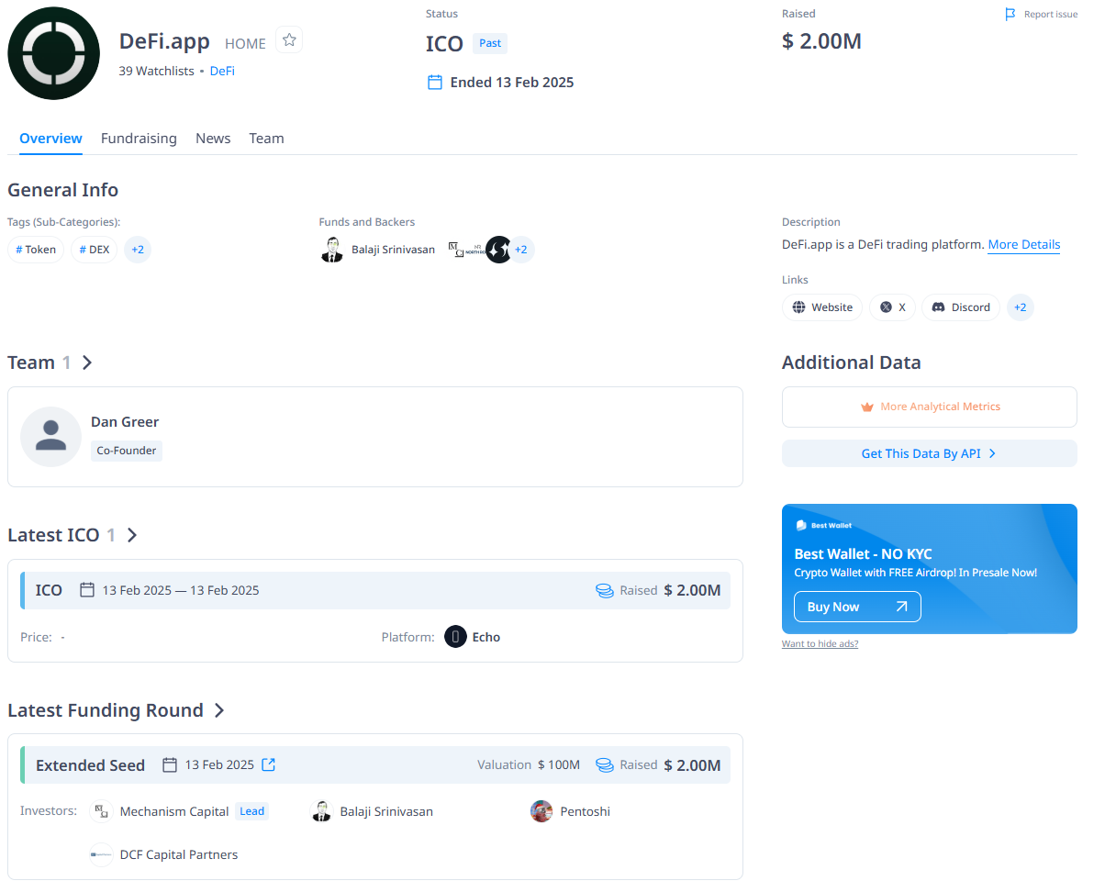Click Want to hide ads? link
The width and height of the screenshot is (1116, 881).
click(x=820, y=644)
